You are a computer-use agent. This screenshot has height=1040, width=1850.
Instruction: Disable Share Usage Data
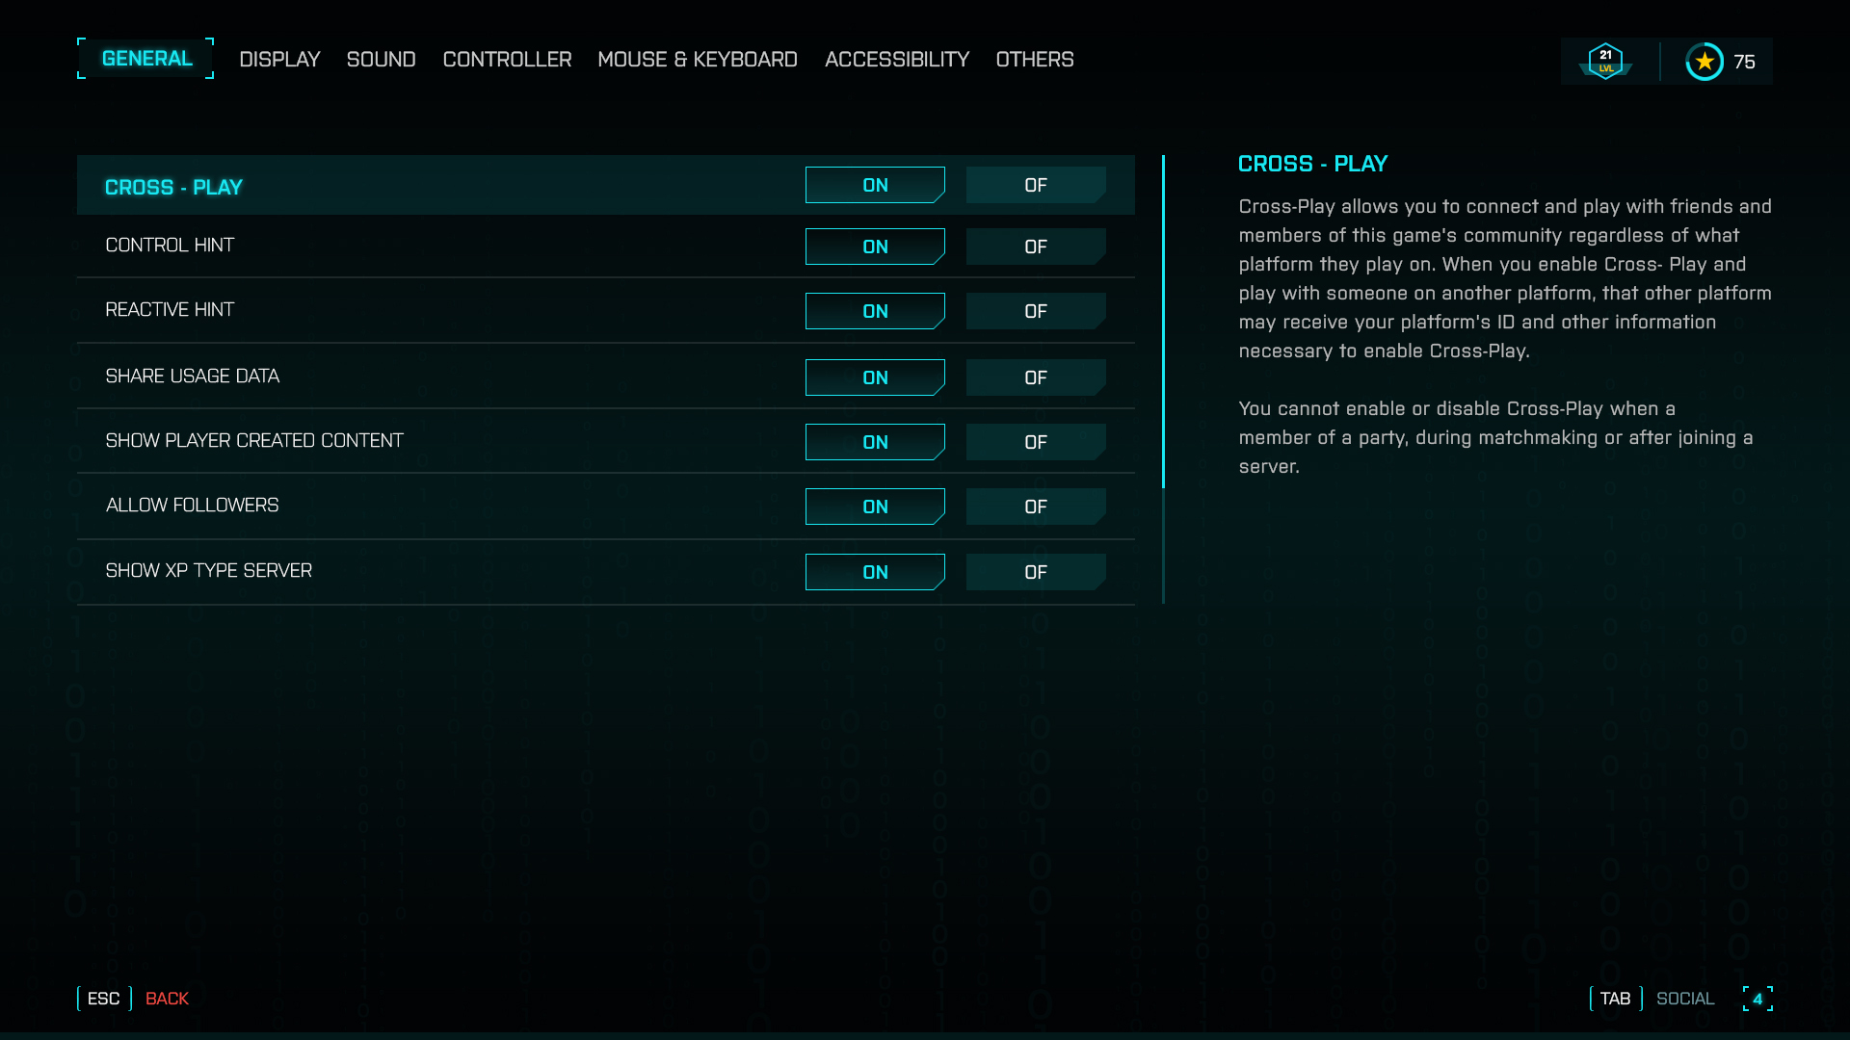1035,377
